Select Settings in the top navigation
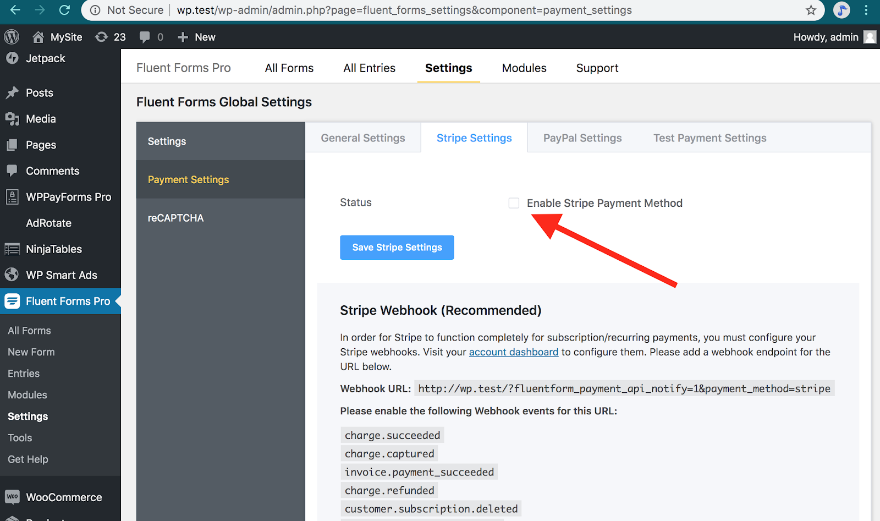Image resolution: width=880 pixels, height=521 pixels. point(449,68)
